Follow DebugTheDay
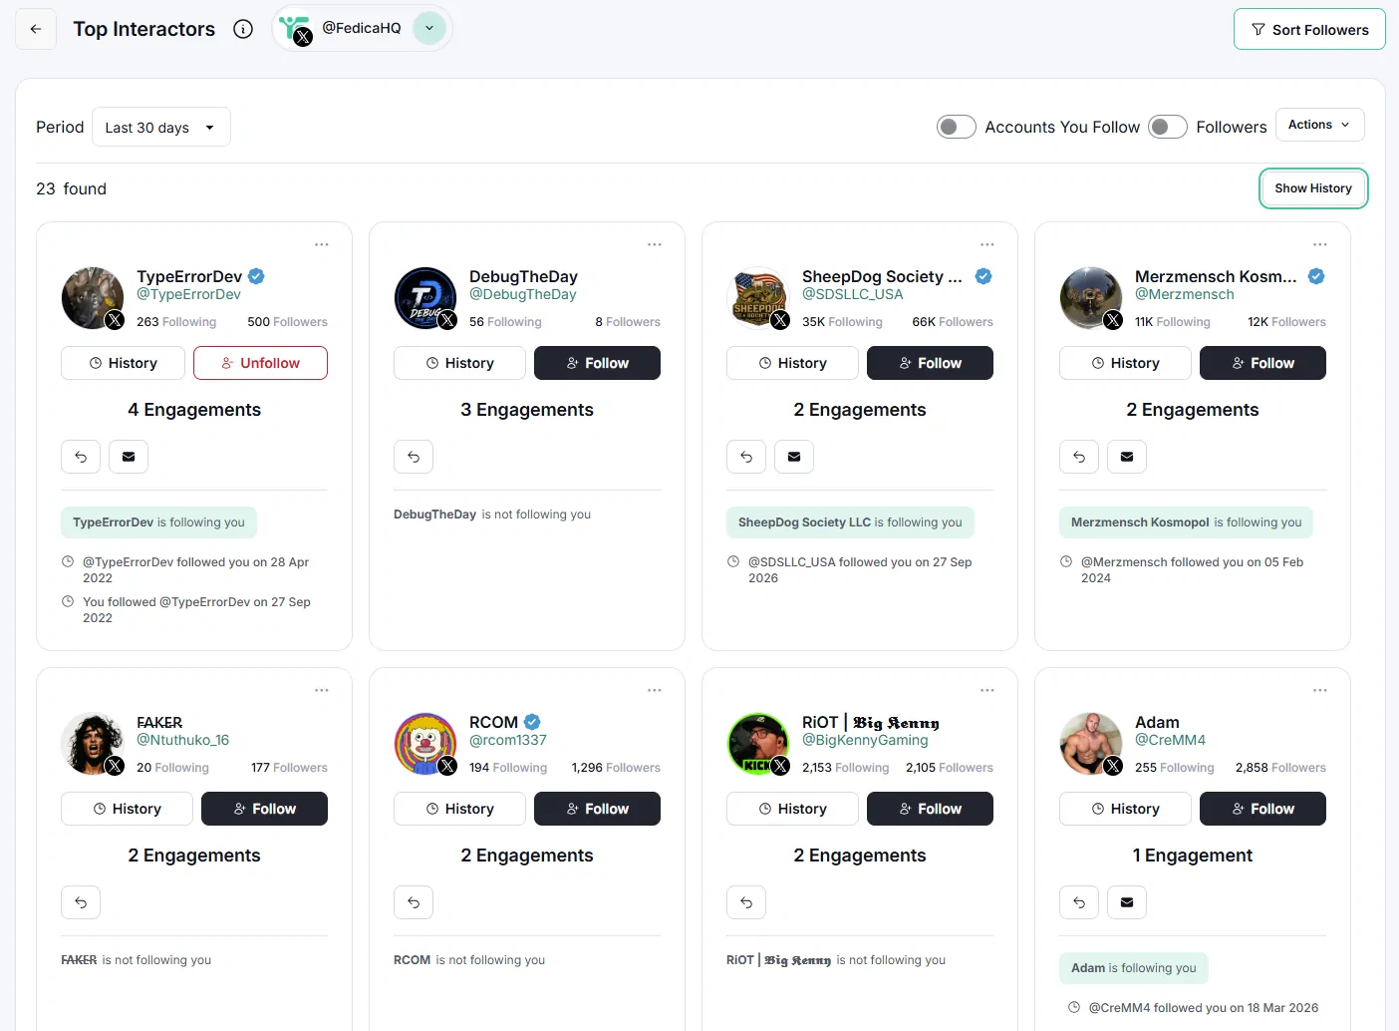 point(597,363)
